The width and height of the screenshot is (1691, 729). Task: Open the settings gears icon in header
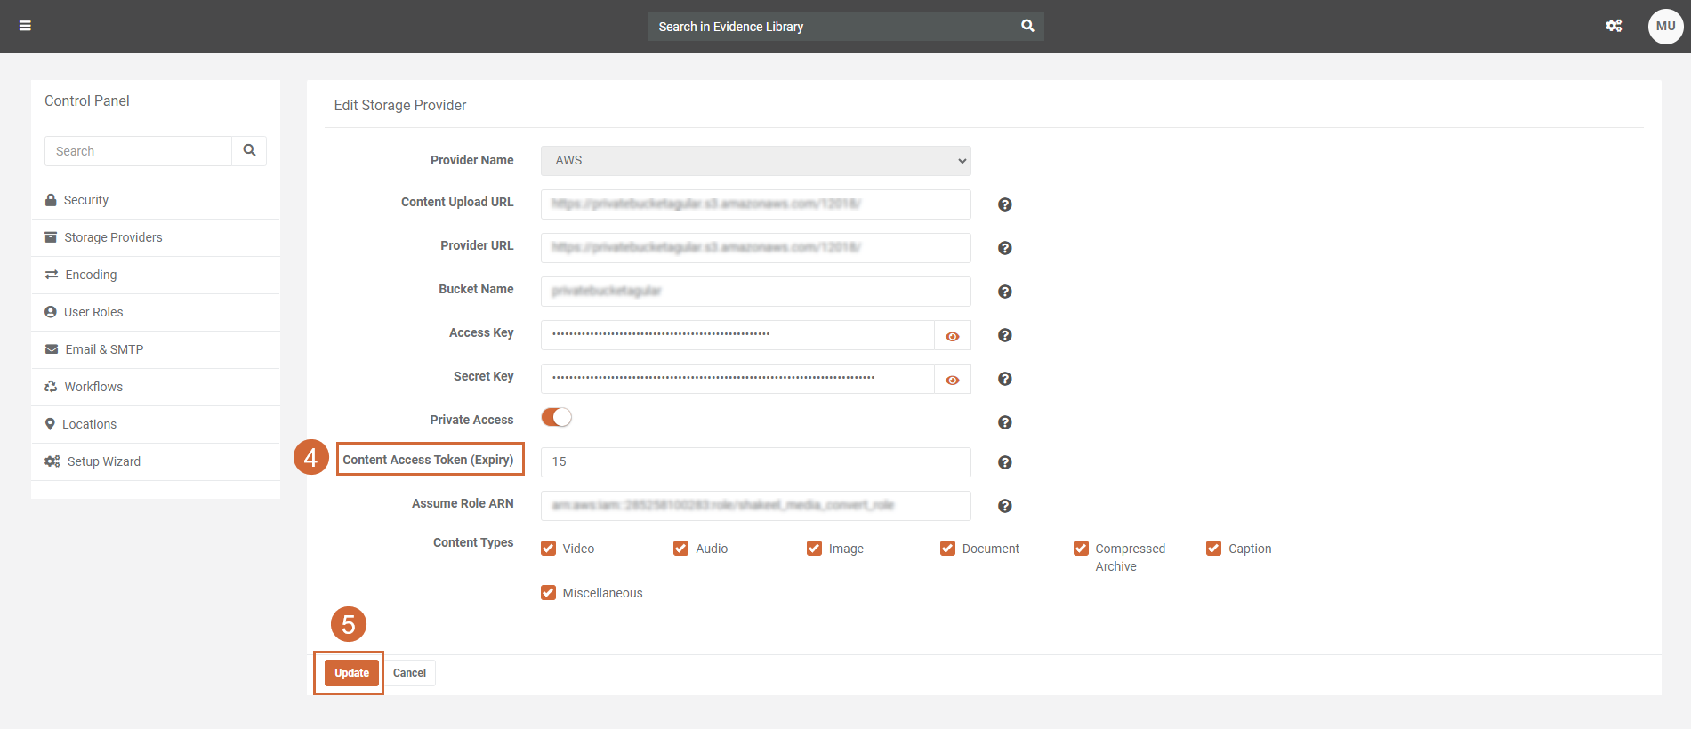coord(1614,26)
